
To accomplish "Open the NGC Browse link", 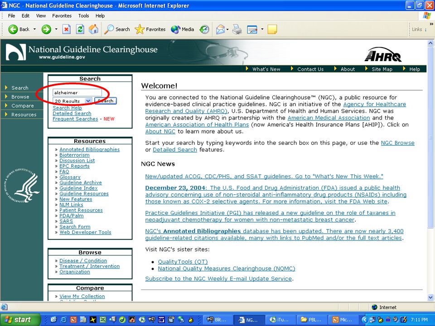I will point(397,143).
